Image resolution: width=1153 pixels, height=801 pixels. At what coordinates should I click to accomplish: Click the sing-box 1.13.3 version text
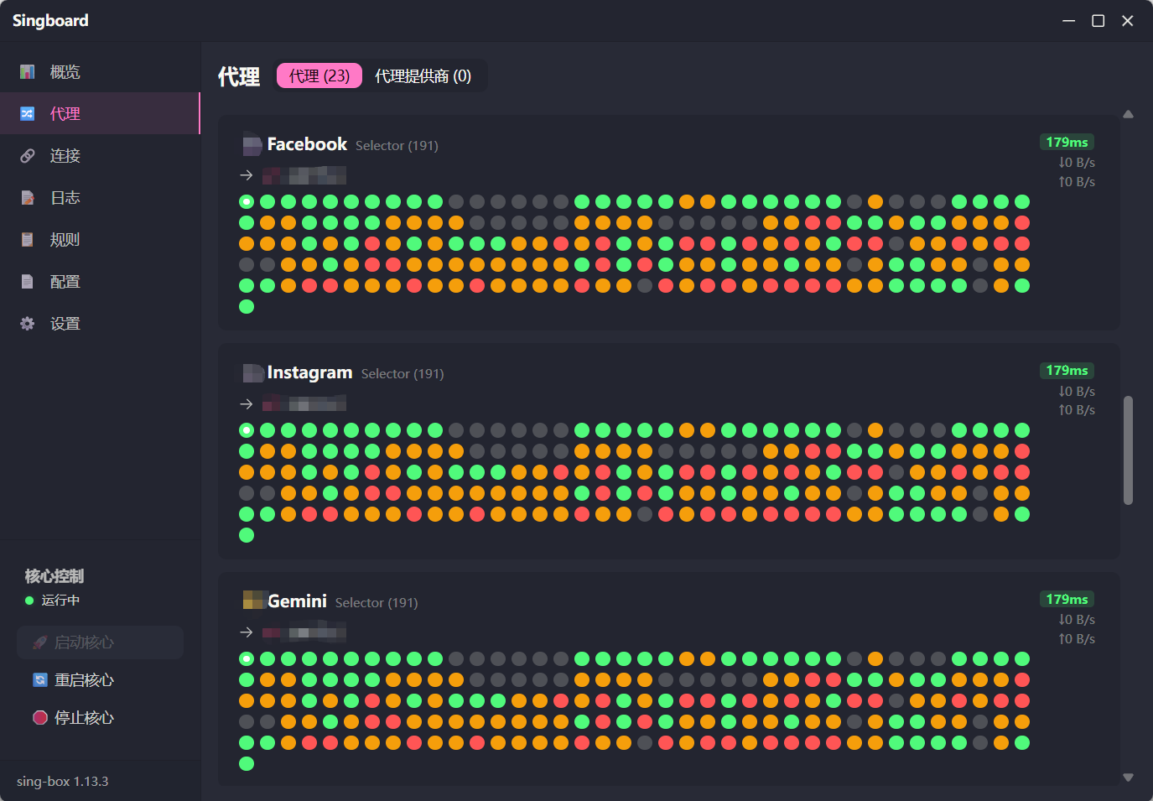[63, 782]
